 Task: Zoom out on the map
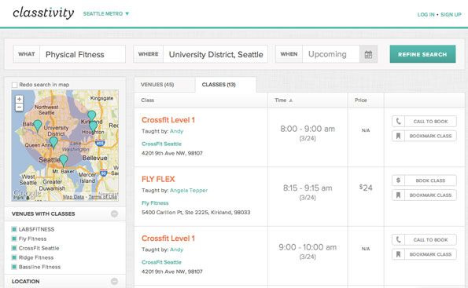(19, 108)
